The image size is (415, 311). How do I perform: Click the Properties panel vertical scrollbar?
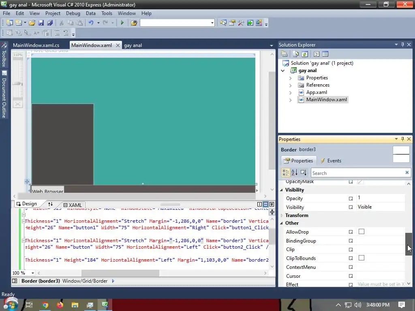pos(409,244)
